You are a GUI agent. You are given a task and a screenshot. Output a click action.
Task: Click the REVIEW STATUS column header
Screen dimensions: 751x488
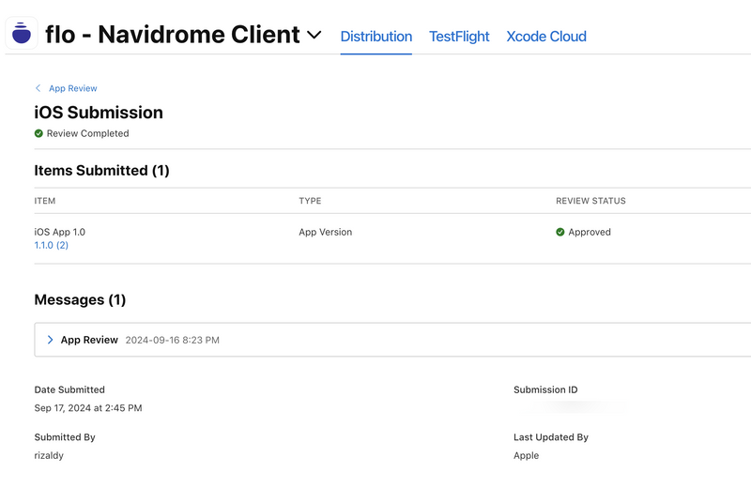[x=590, y=201]
